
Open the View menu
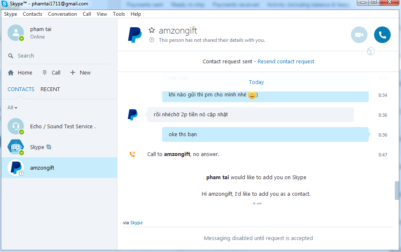click(x=102, y=14)
